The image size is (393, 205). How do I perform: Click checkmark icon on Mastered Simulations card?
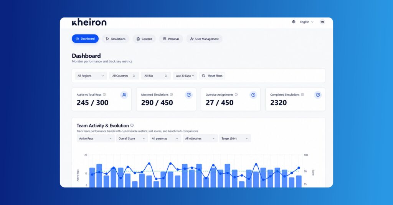pos(189,95)
